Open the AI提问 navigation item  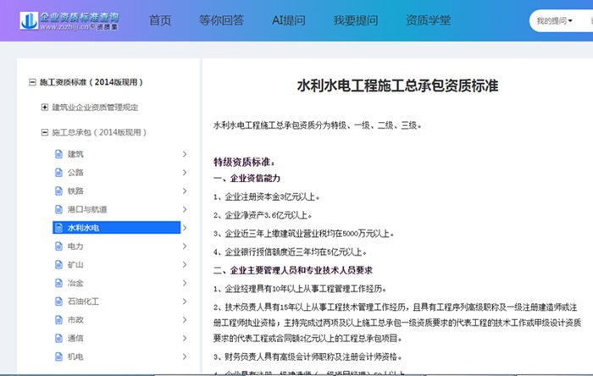tap(289, 20)
